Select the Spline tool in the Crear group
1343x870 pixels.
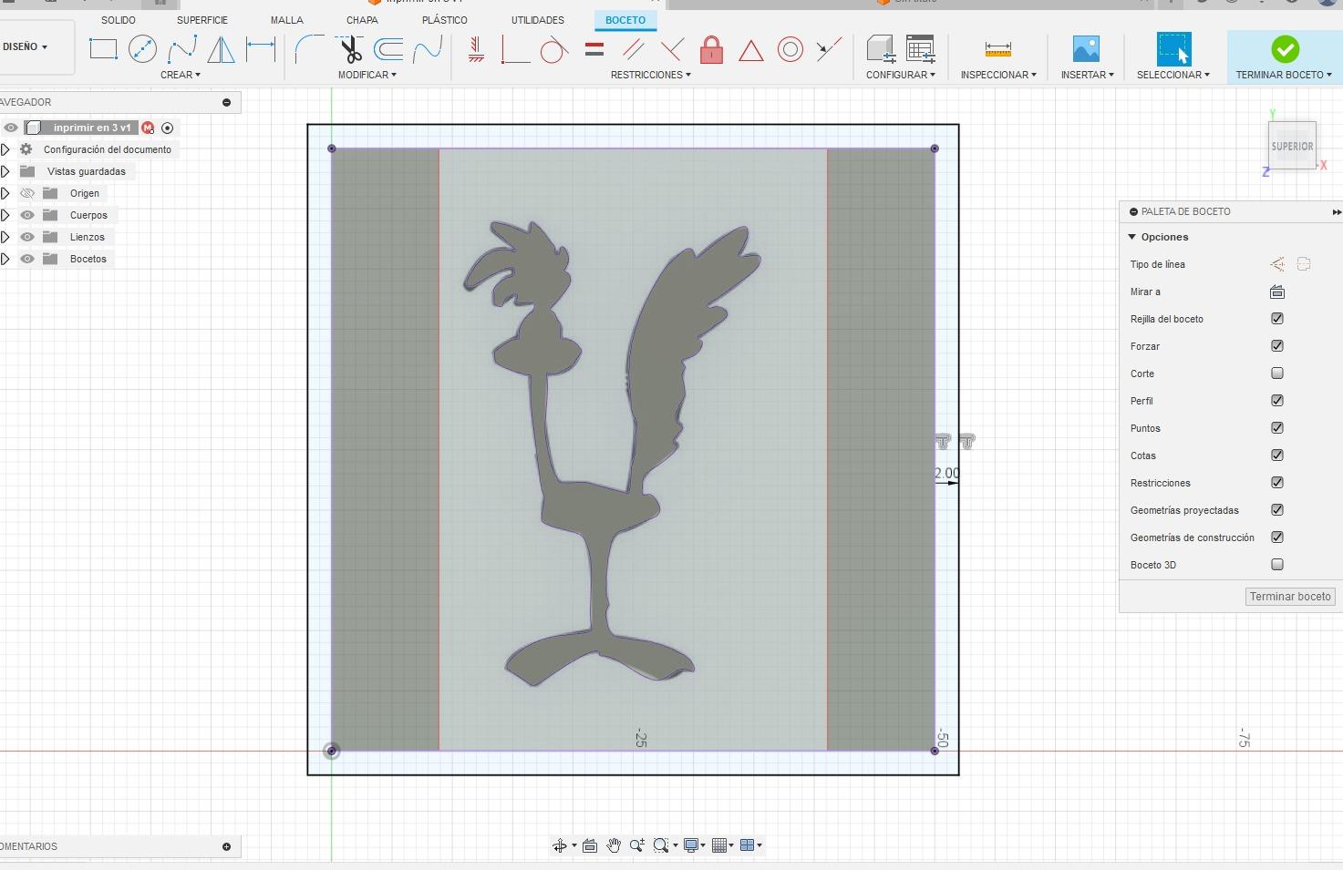(182, 49)
